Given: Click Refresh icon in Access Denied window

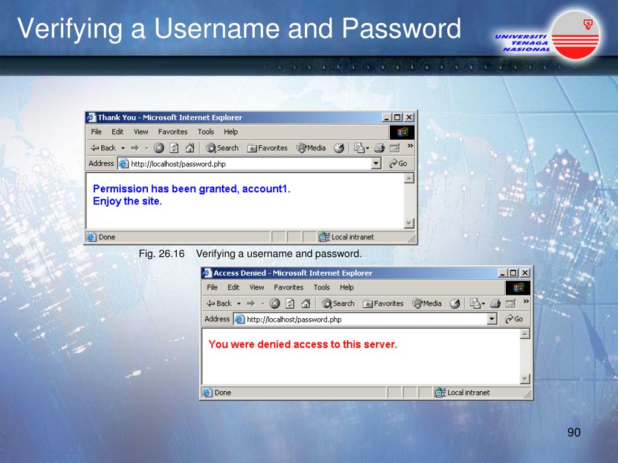Looking at the screenshot, I should point(290,304).
